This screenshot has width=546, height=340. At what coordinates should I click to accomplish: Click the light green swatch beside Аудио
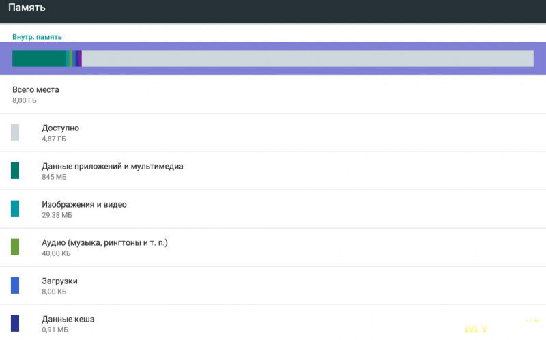pos(15,247)
